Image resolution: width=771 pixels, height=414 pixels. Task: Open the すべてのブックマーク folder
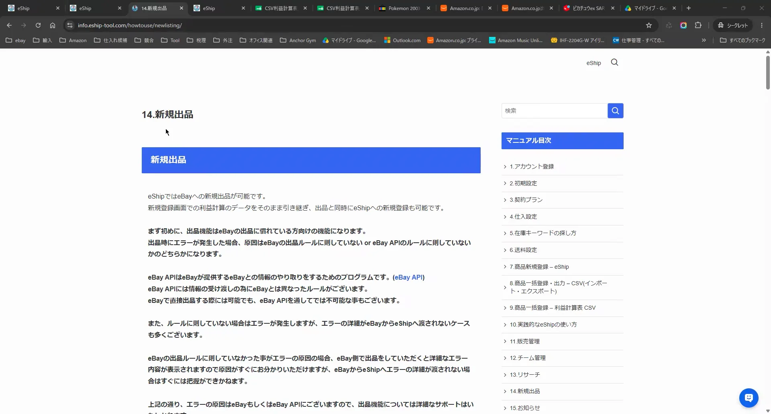click(742, 40)
